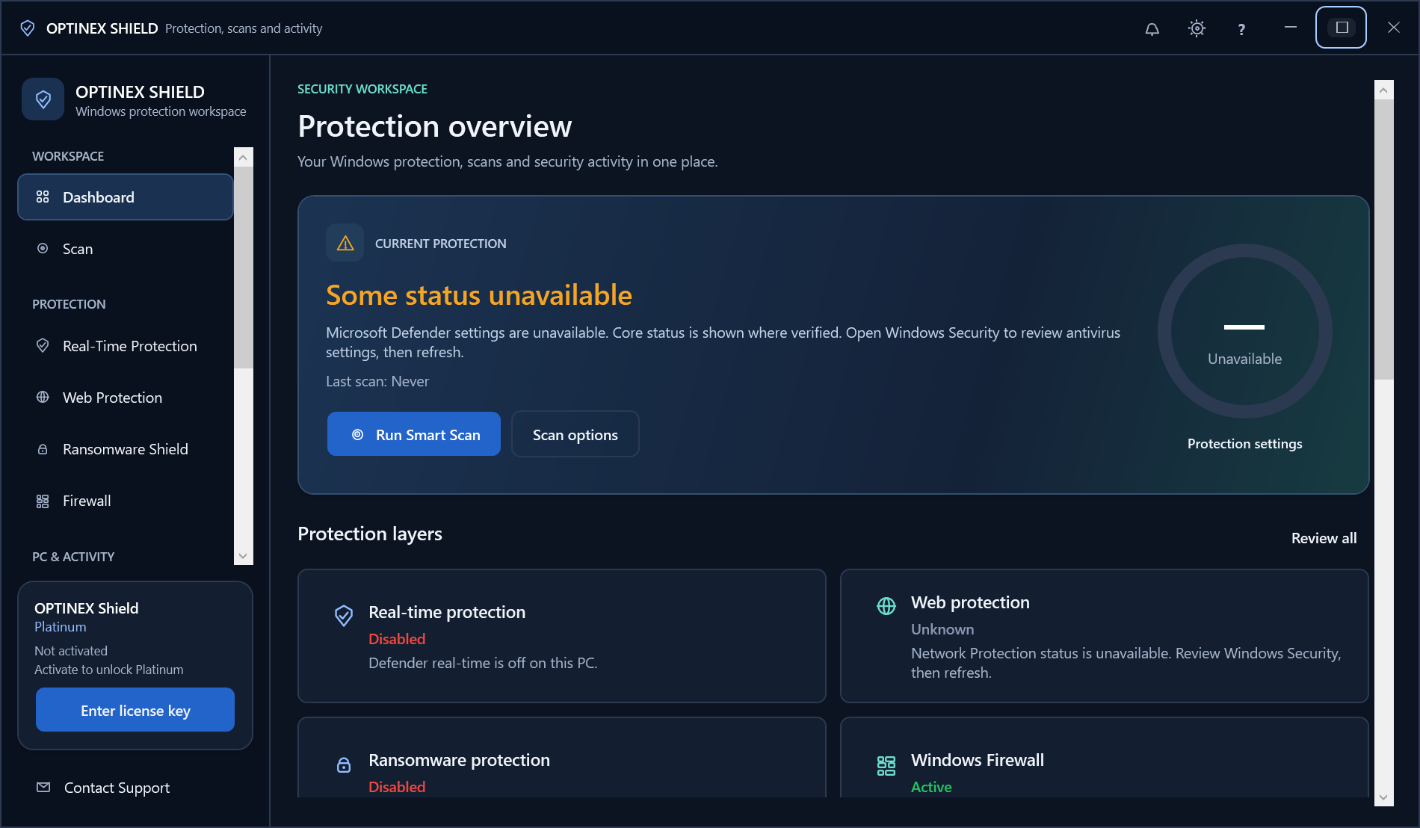Click the "Some status unavailable" heading
Image resolution: width=1420 pixels, height=828 pixels.
[x=479, y=295]
